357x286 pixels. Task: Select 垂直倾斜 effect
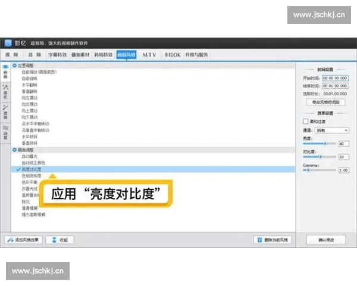click(x=29, y=143)
